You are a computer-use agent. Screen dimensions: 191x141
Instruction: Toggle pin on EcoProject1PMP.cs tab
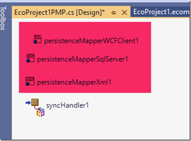pyautogui.click(x=113, y=13)
